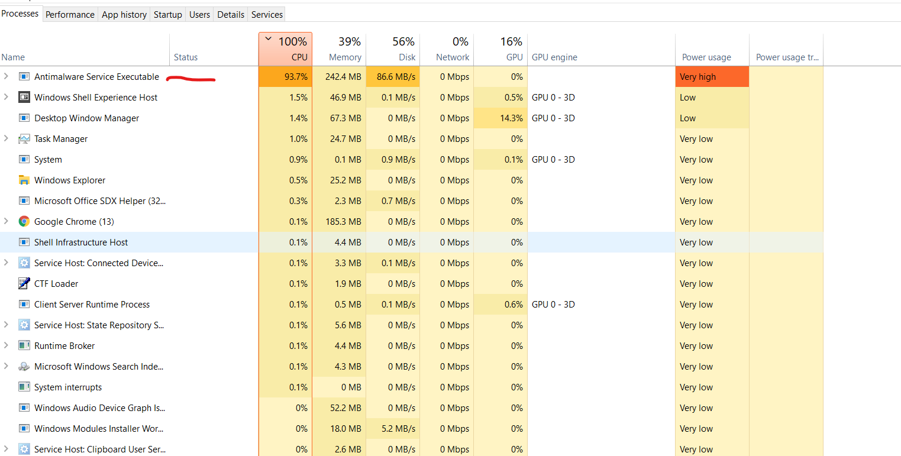Open the Services tab
Image resolution: width=901 pixels, height=456 pixels.
(x=267, y=14)
